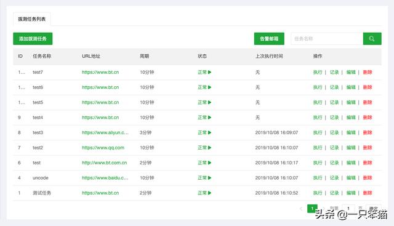The height and width of the screenshot is (226, 394).
Task: Click the timestamp 2019/10/08 16:10:52
Action: 276,193
